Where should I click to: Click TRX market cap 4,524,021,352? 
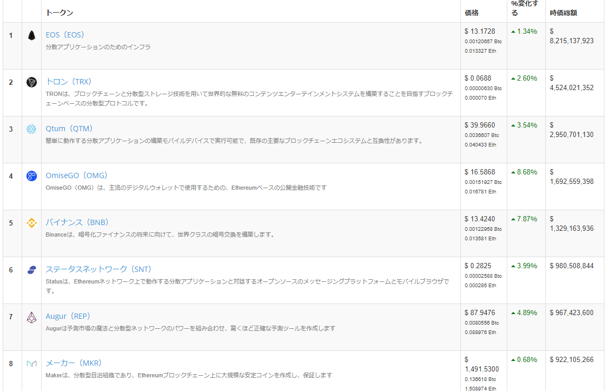point(572,87)
